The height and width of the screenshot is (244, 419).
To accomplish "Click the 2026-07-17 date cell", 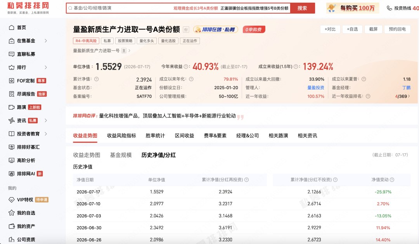I will (x=88, y=192).
